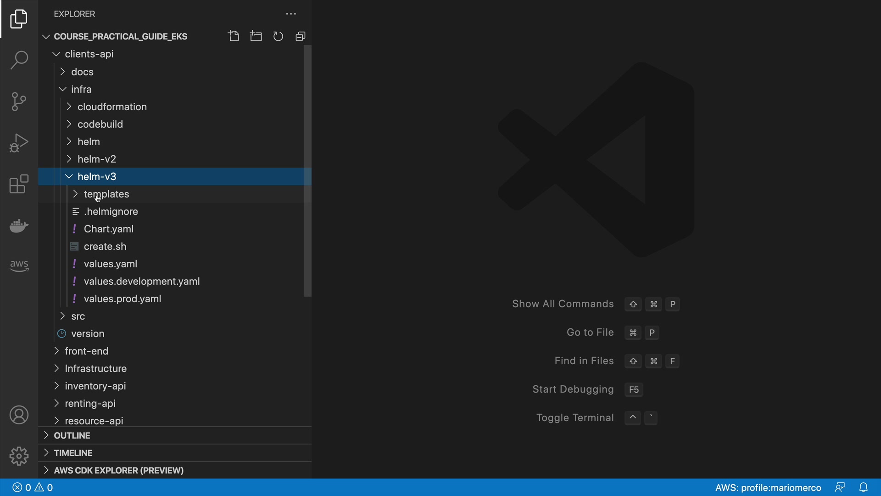881x496 pixels.
Task: Open the values.prod.yaml file
Action: pos(123,299)
